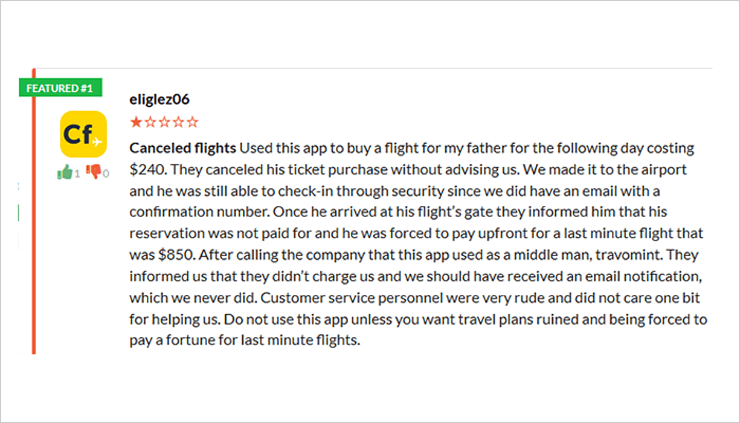Click the bold Canceled flights title
Image resolution: width=740 pixels, height=423 pixels.
pyautogui.click(x=183, y=148)
